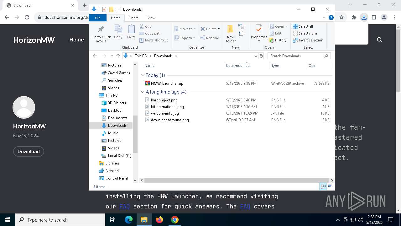The height and width of the screenshot is (226, 401).
Task: Click the Rename command
Action: [210, 38]
